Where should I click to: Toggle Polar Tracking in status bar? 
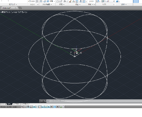[x=34, y=107]
